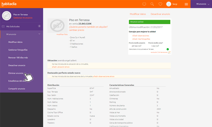Image resolution: width=212 pixels, height=127 pixels.
Task: Click the envelope icon beside Mis Solicitudes
Action: click(x=3, y=26)
